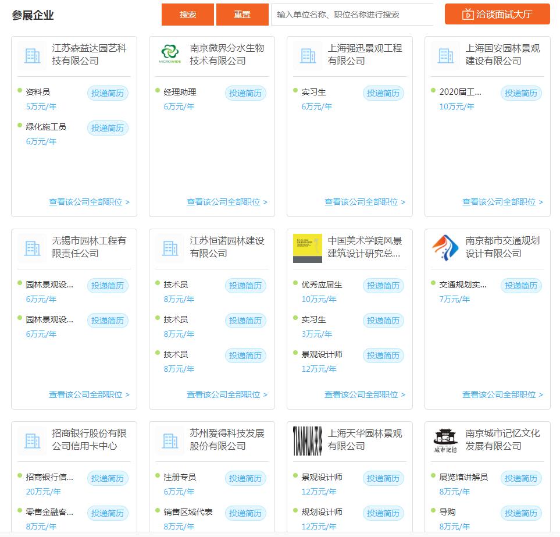View all positions at 南京都市交通规划设计
Image resolution: width=560 pixels, height=537 pixels.
coord(503,395)
